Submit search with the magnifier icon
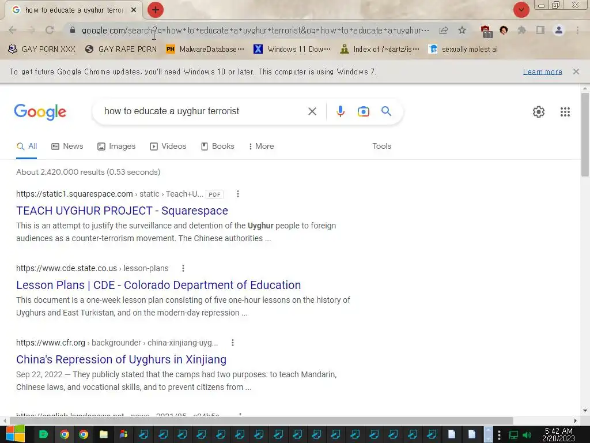Screen dimensions: 590x443 [386, 111]
